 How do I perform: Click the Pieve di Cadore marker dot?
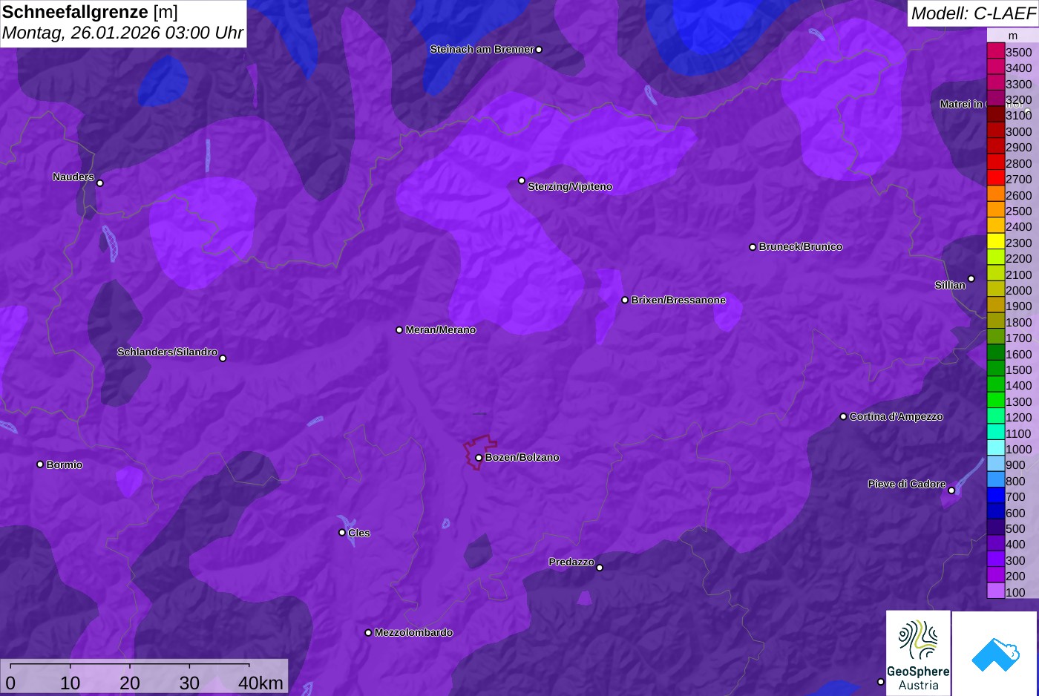pyautogui.click(x=951, y=490)
